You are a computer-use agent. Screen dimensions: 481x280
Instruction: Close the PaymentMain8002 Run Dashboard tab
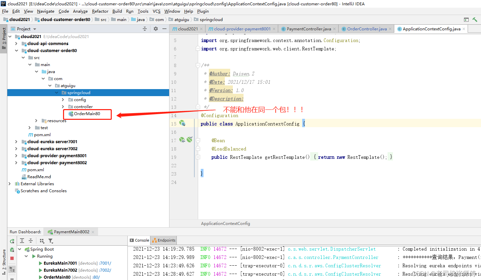[93, 232]
